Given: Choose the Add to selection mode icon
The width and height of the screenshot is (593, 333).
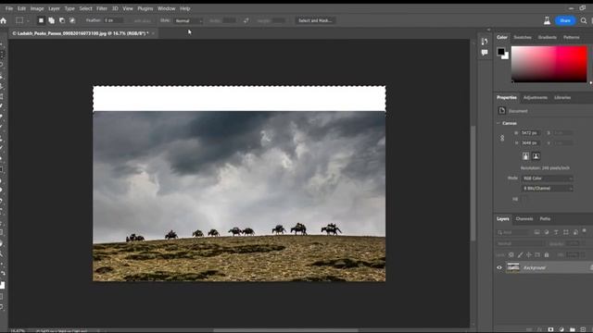Looking at the screenshot, I should coord(52,20).
